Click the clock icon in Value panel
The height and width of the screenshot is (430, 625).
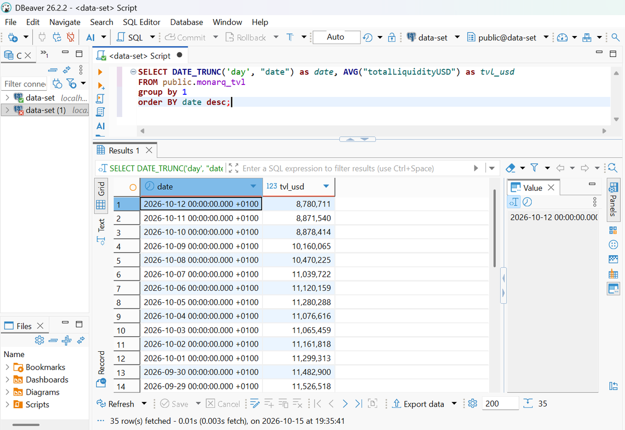click(x=527, y=202)
